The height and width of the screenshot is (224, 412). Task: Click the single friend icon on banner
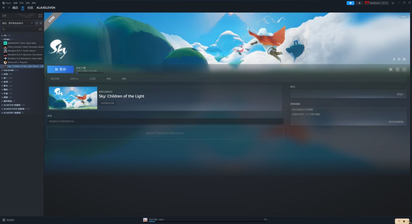pos(394,59)
